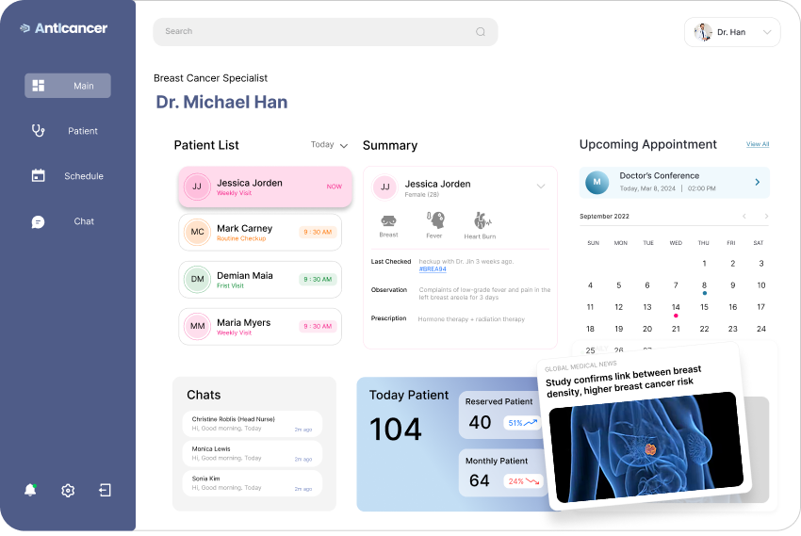Go to next calendar month
The height and width of the screenshot is (536, 801).
[x=766, y=216]
